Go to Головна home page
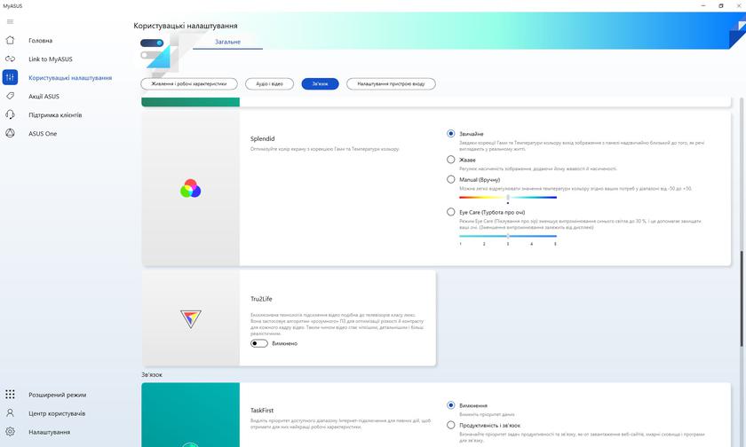Viewport: 746px width, 447px height. pos(40,41)
